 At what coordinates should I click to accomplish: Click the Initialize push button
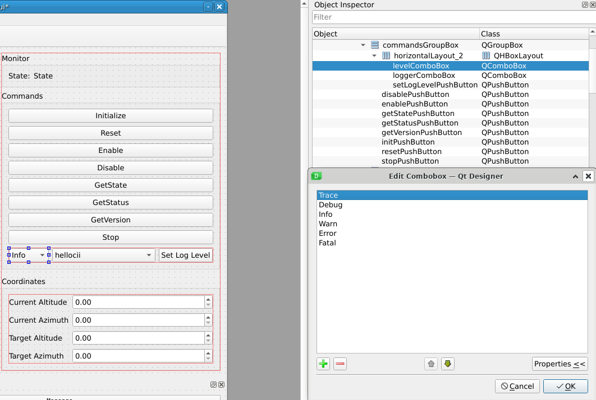pyautogui.click(x=111, y=116)
